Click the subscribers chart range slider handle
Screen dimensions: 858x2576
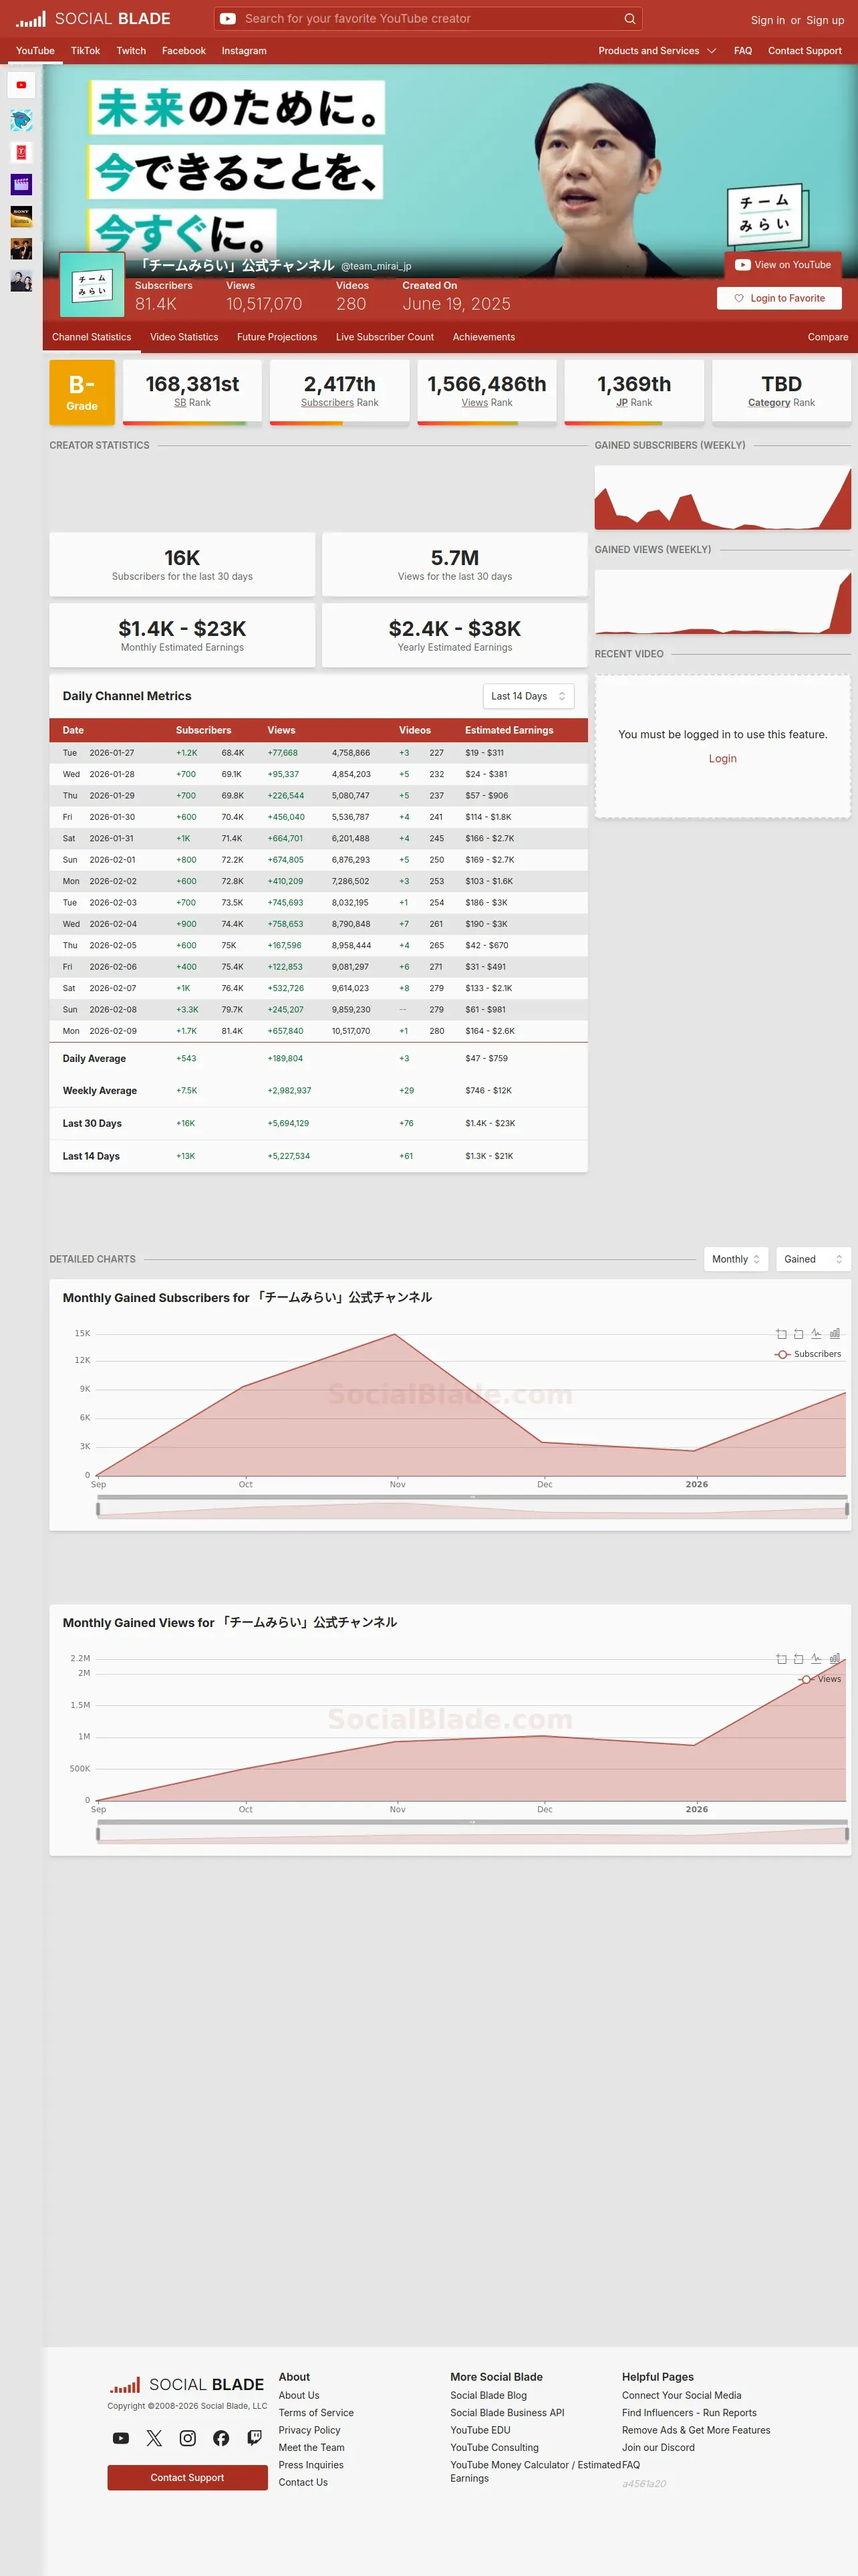click(x=98, y=1509)
